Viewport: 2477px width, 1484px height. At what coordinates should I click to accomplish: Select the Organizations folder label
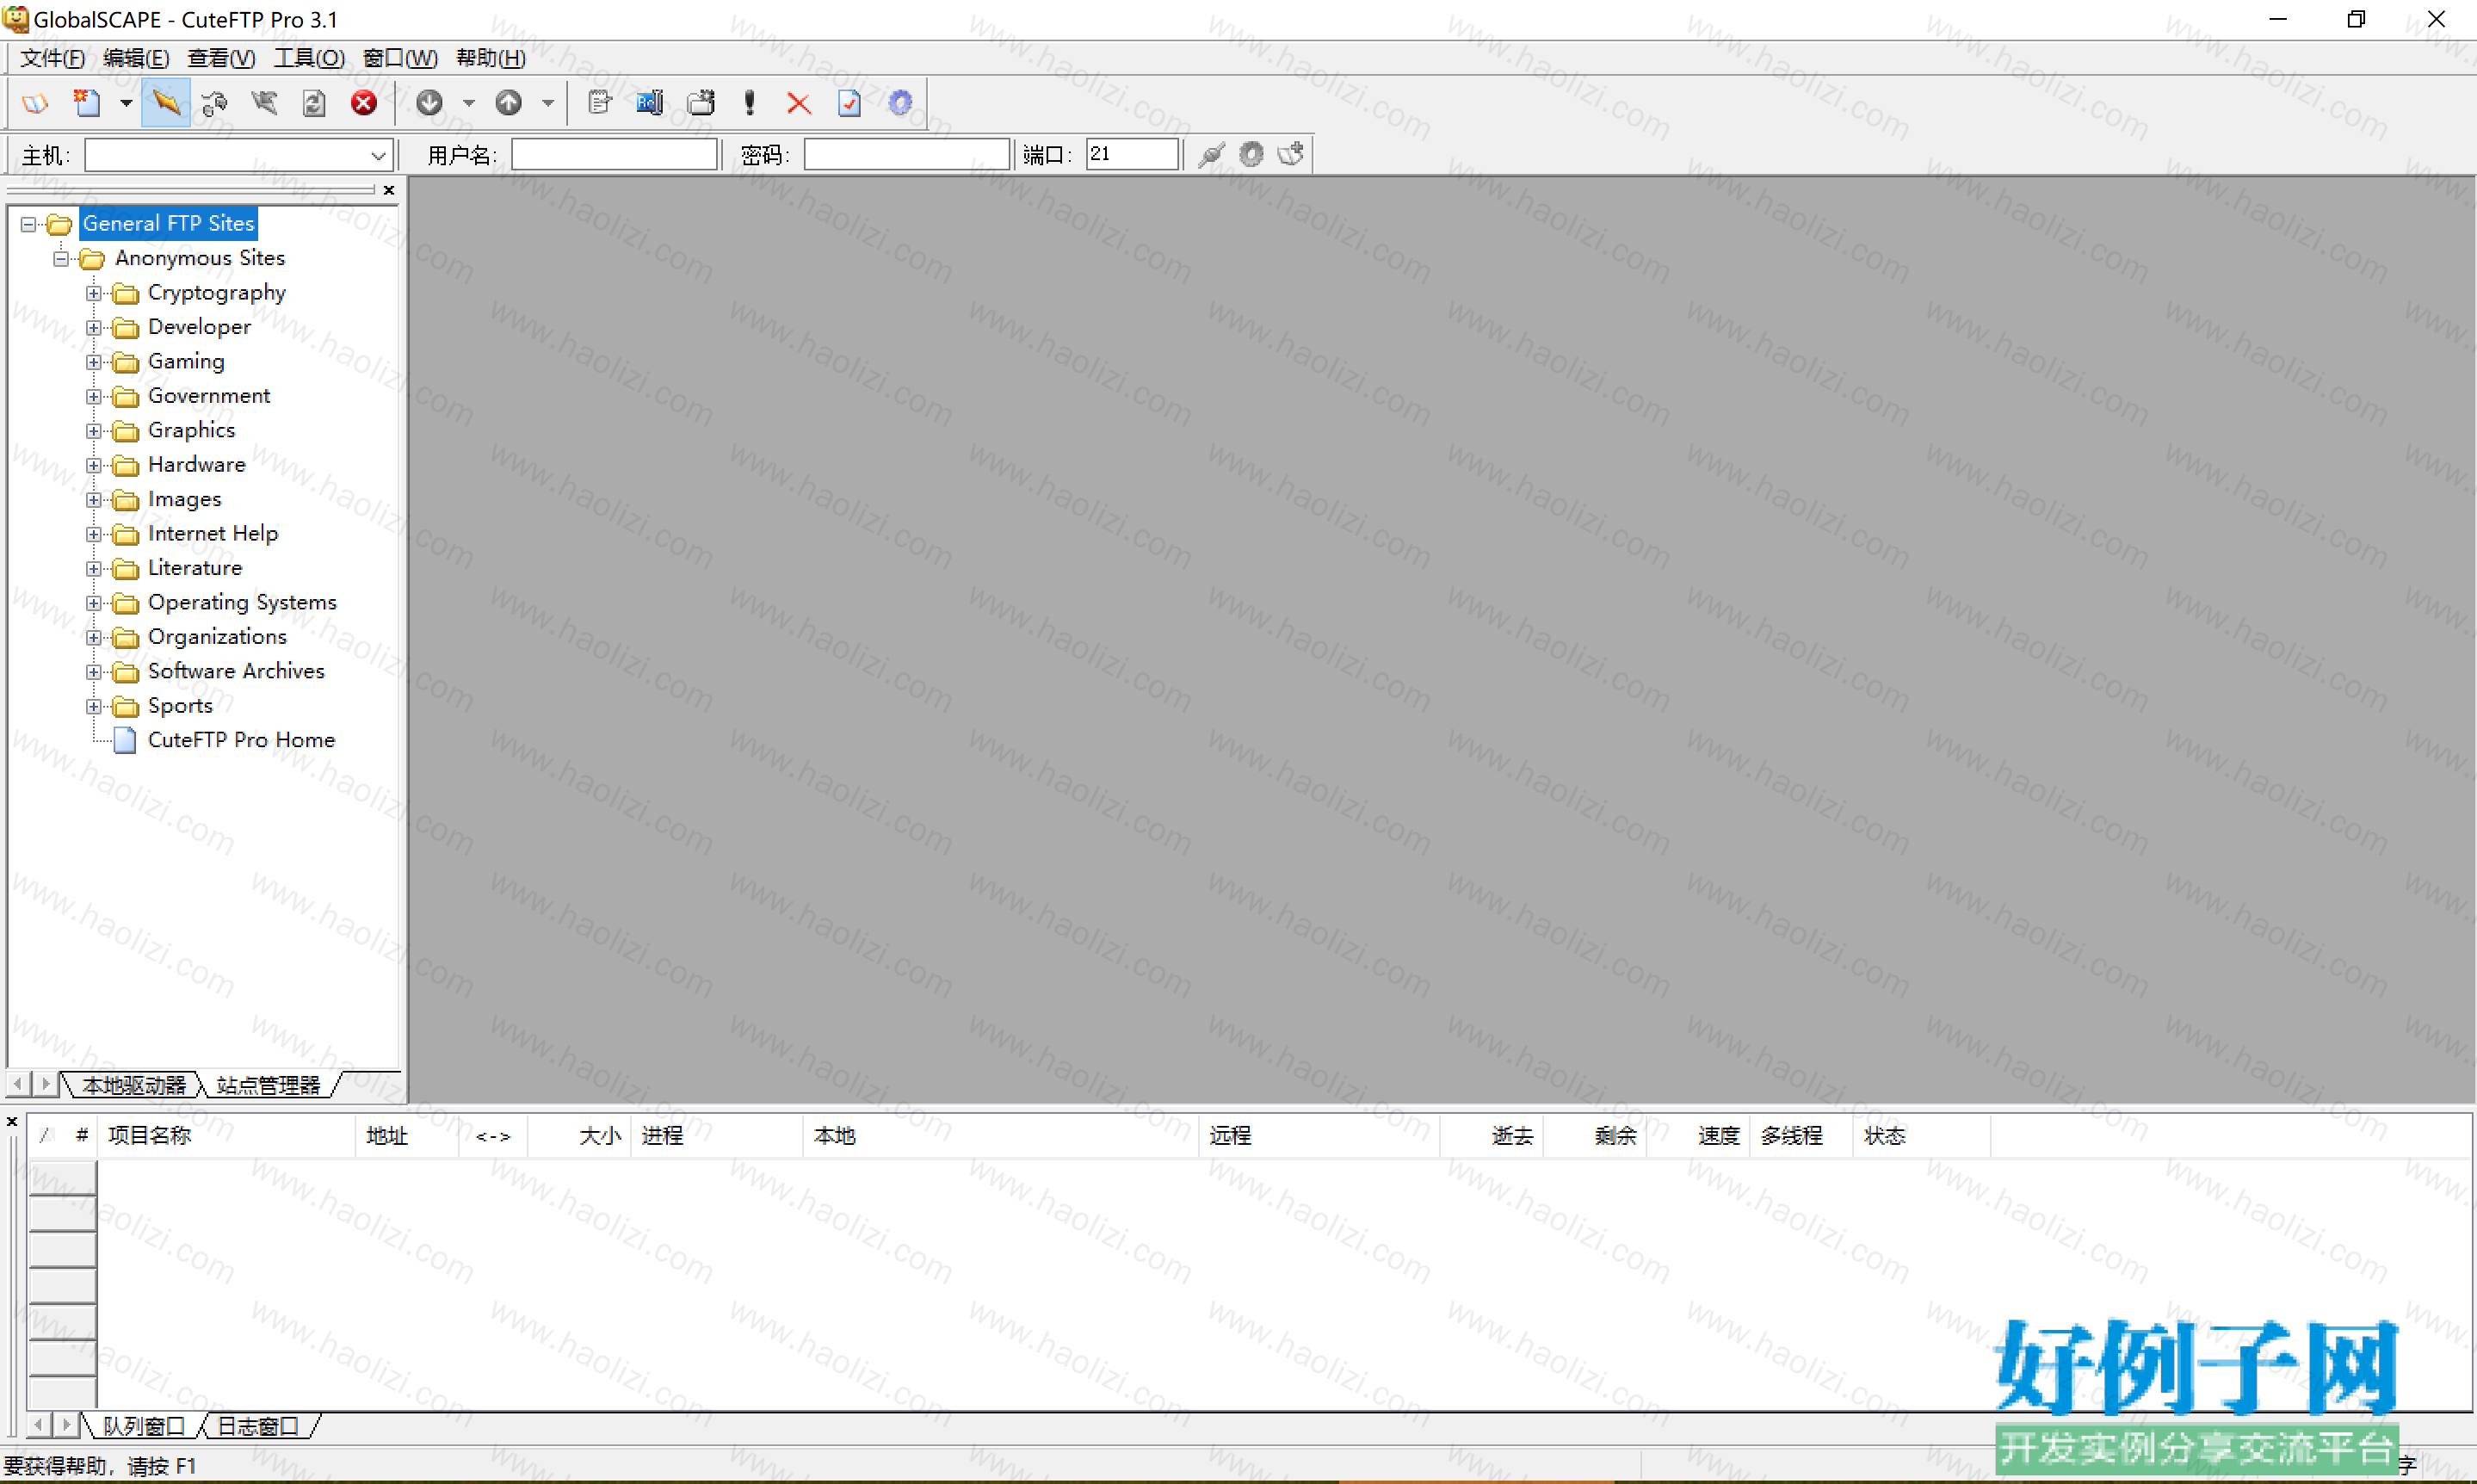[x=217, y=637]
